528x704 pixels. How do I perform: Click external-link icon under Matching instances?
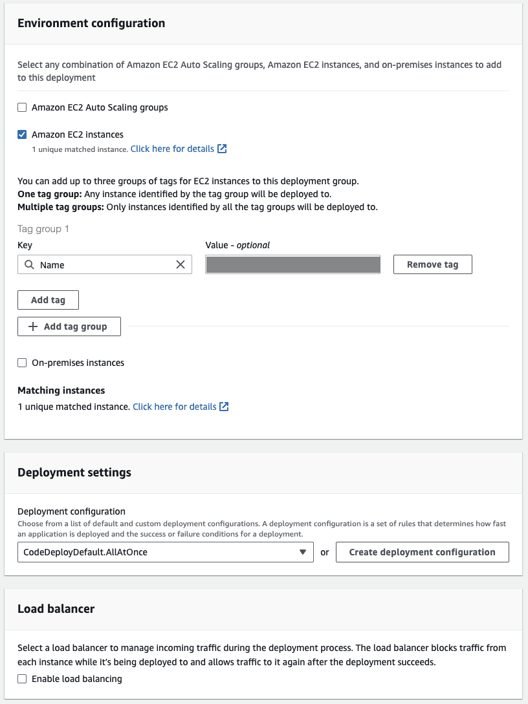[x=224, y=407]
